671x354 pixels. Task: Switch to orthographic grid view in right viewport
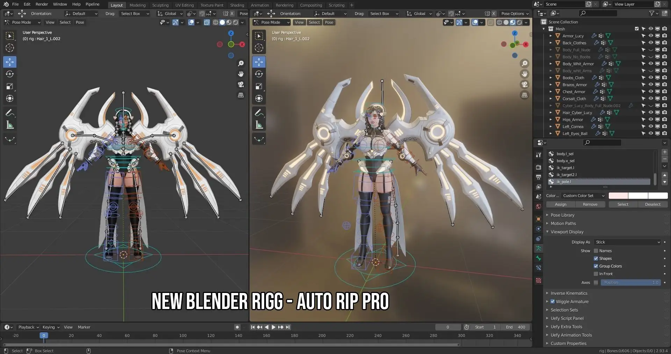[x=525, y=95]
